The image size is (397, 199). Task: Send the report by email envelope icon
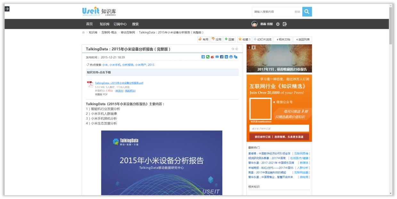217,57
